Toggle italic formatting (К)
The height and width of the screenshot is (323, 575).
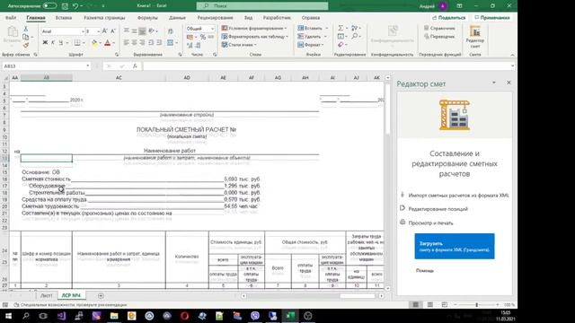(x=53, y=43)
